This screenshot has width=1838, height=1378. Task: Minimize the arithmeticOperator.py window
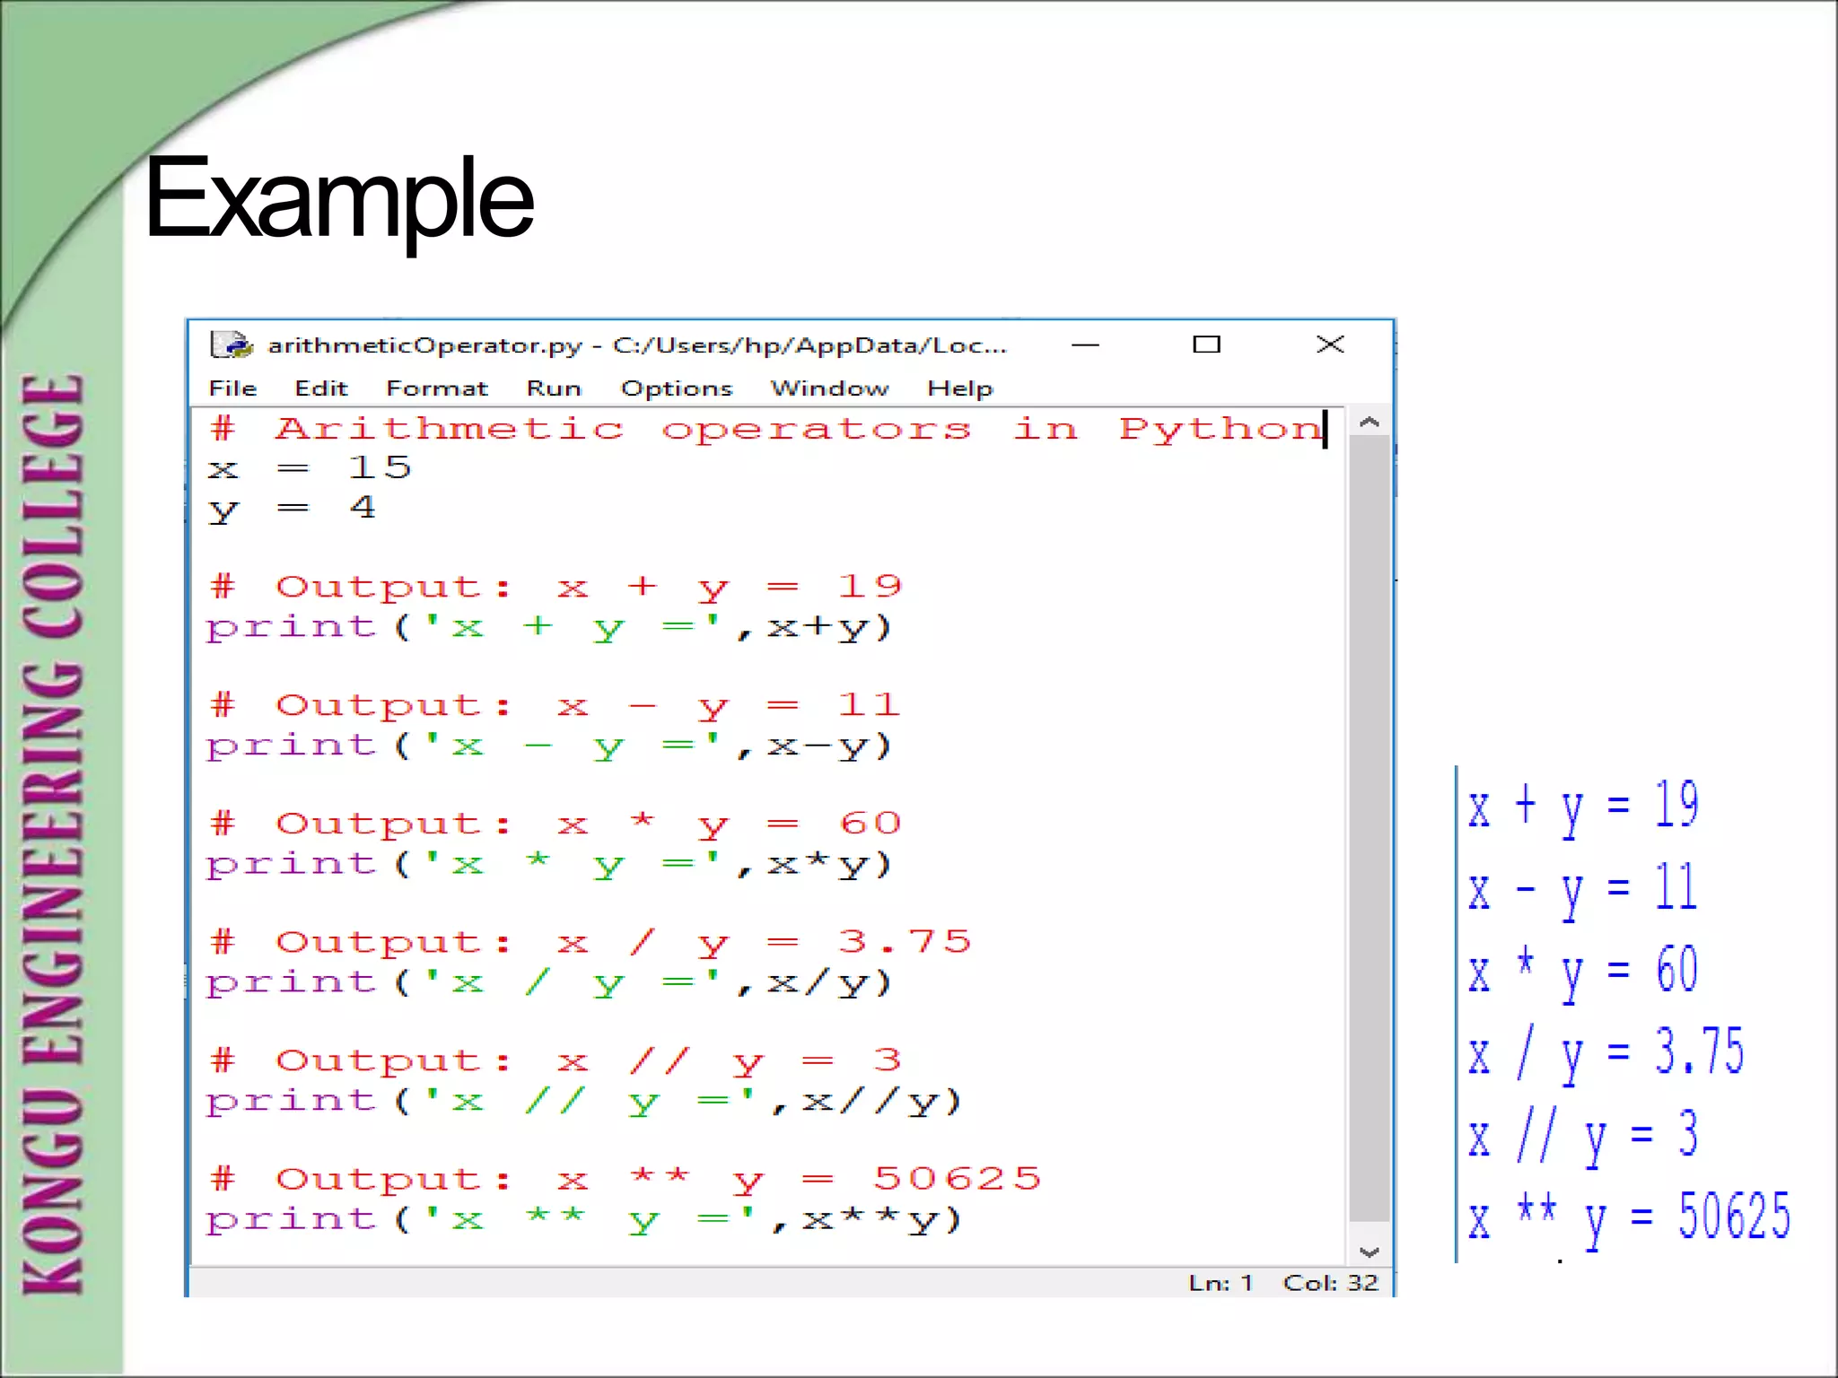[x=1085, y=344]
